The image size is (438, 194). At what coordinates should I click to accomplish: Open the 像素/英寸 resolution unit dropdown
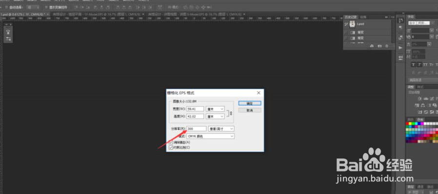tap(221, 128)
